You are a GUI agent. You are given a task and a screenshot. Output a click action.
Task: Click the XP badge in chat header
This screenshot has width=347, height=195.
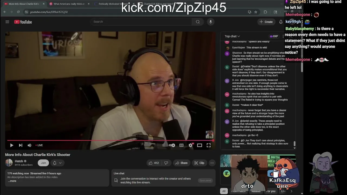point(274,36)
